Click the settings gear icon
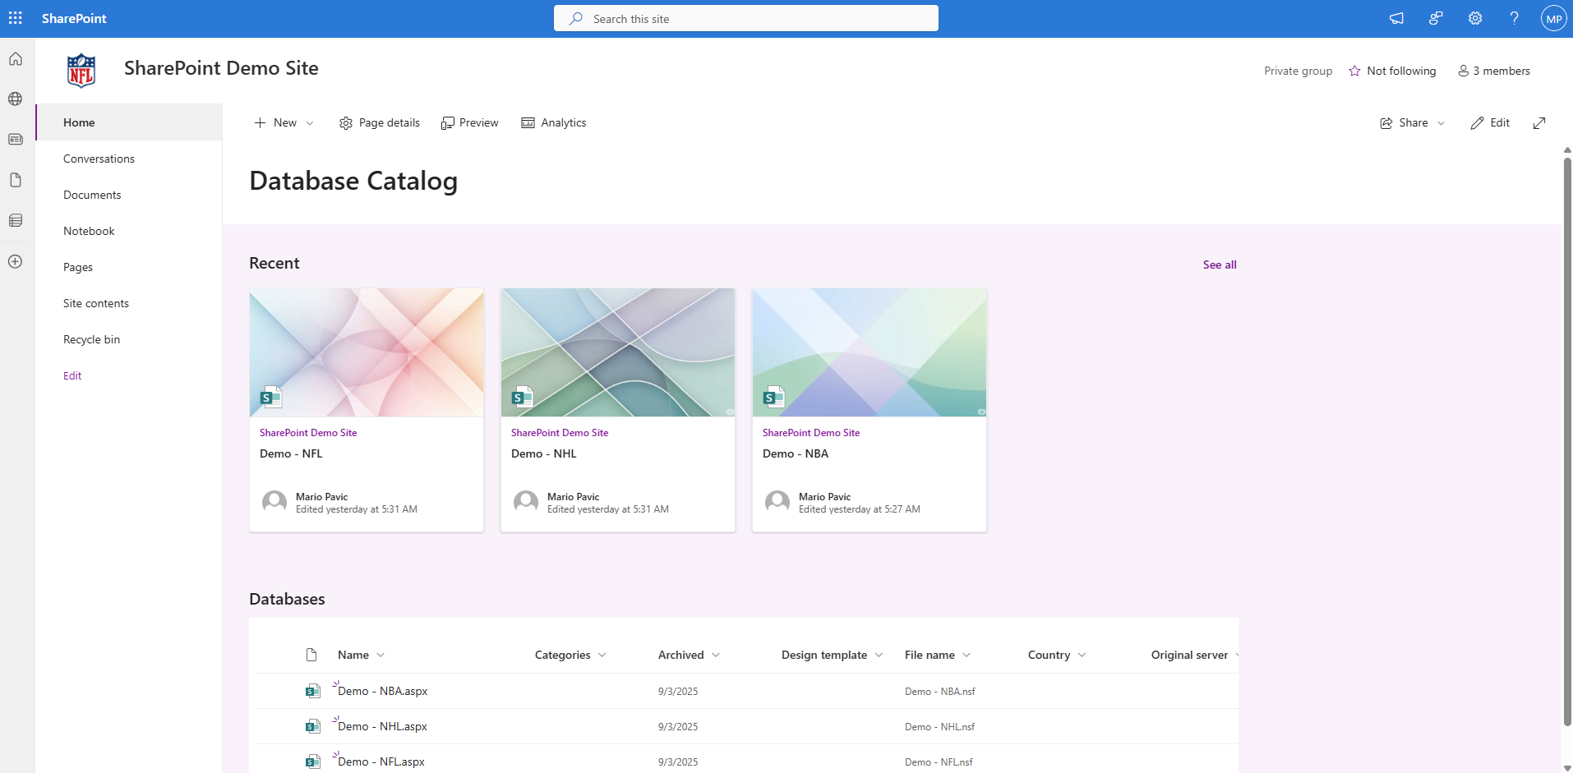 click(1475, 18)
